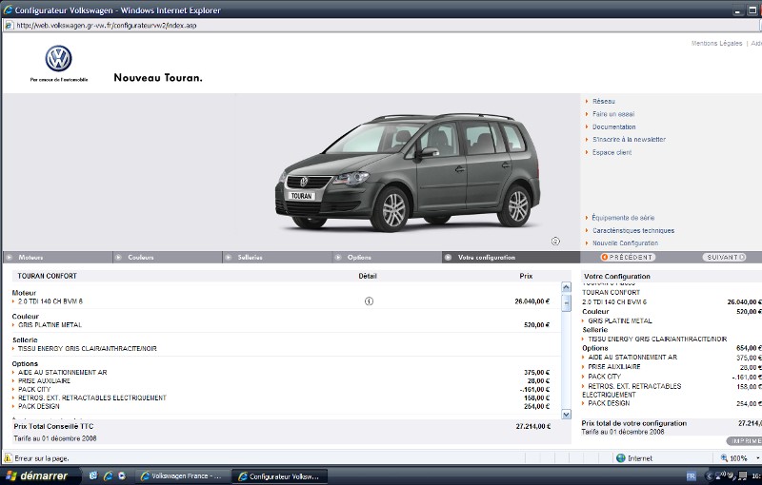Open the Selleries tab
762x485 pixels.
click(277, 257)
